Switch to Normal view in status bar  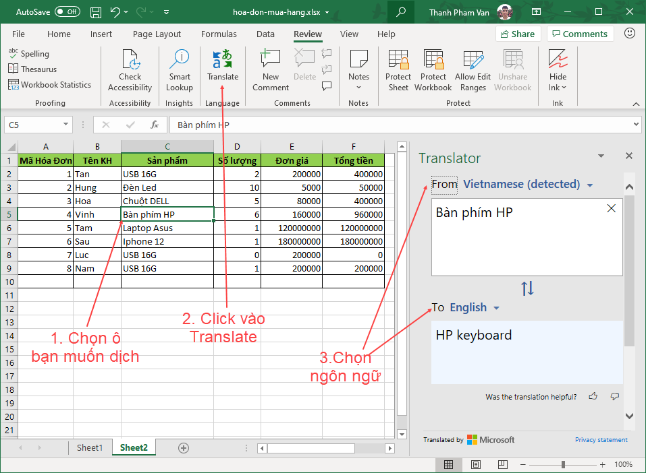coord(449,465)
